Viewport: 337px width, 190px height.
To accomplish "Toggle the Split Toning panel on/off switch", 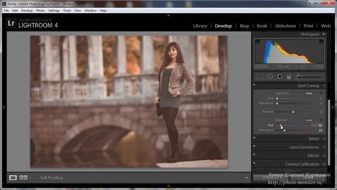I will point(254,85).
